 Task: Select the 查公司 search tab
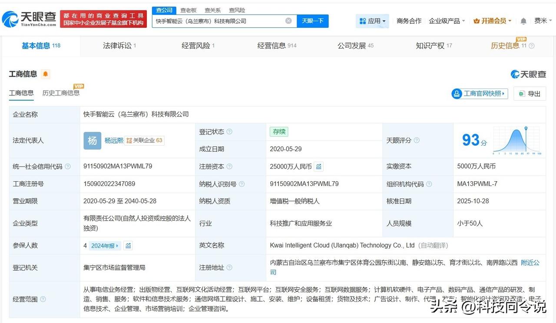[164, 10]
